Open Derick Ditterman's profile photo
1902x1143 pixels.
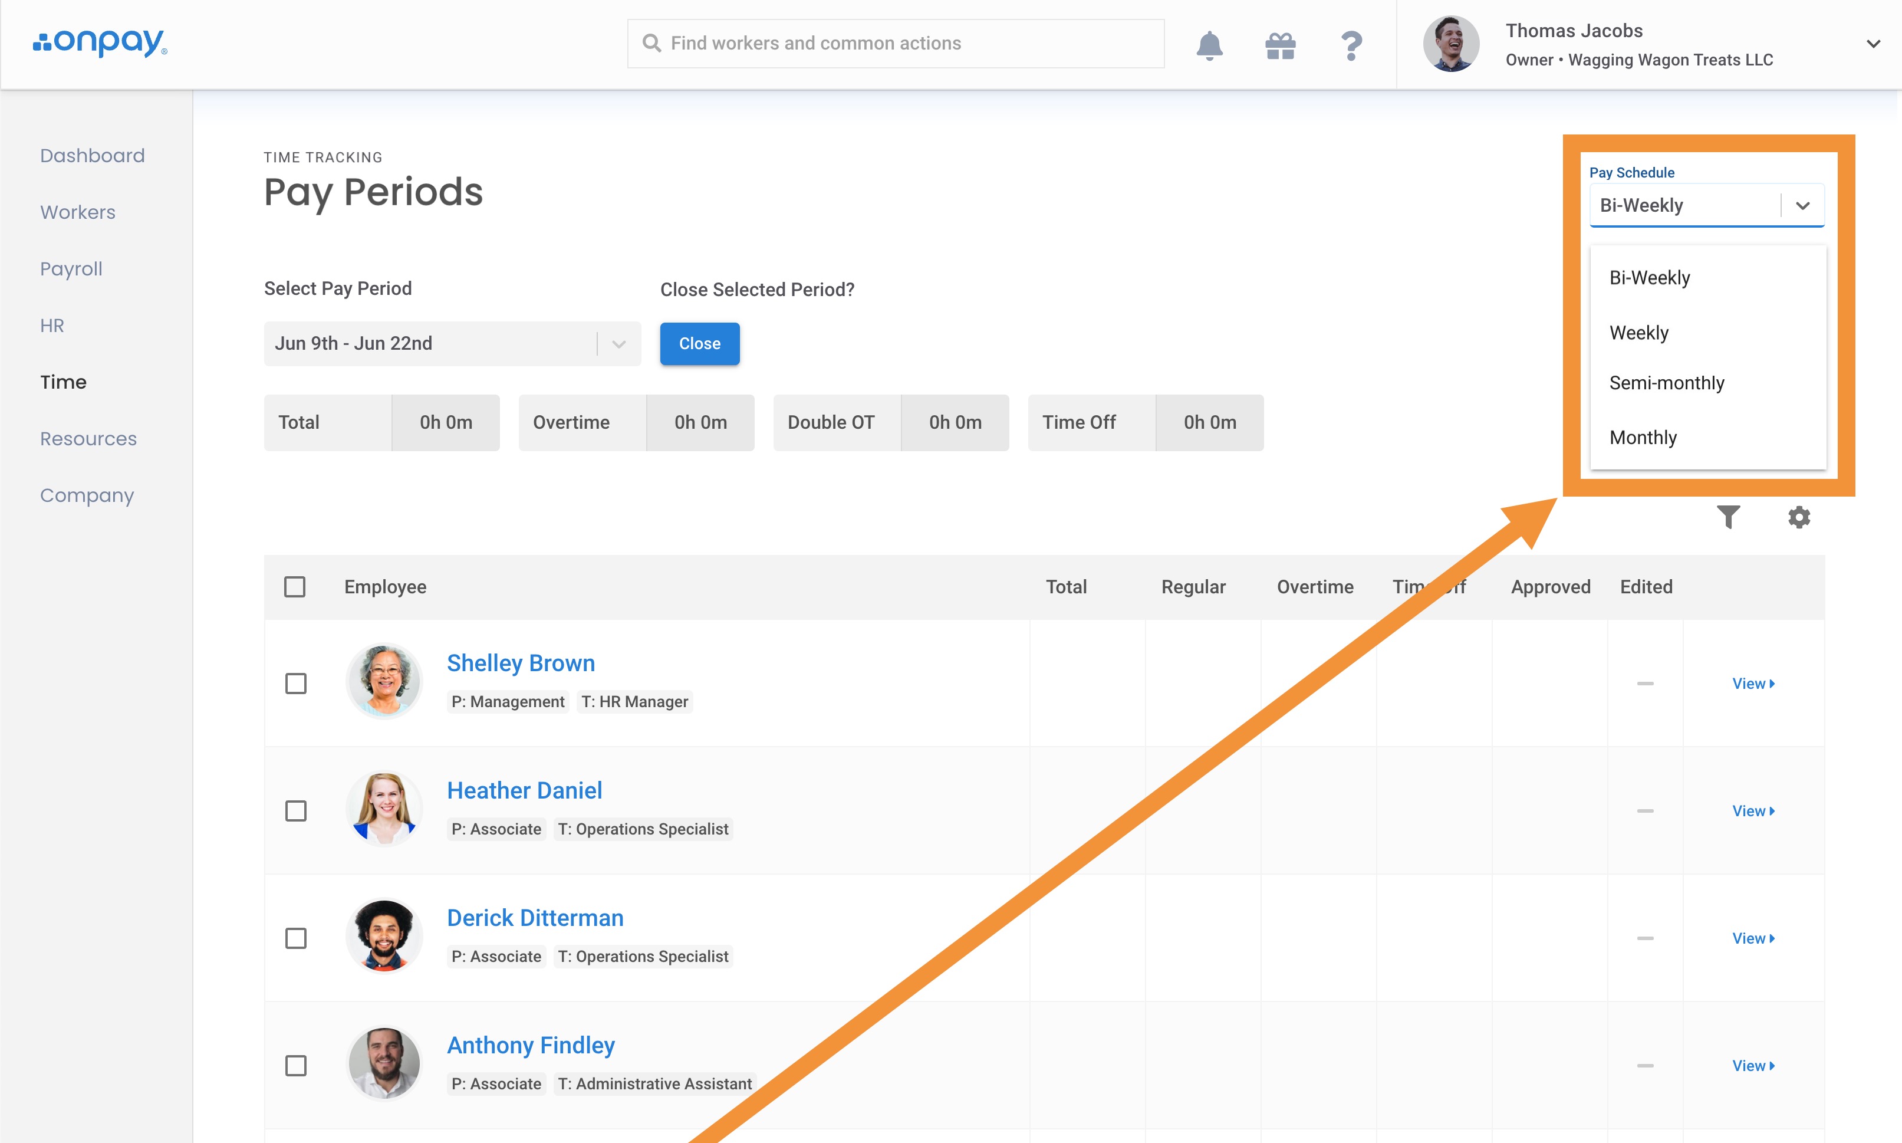pos(384,937)
